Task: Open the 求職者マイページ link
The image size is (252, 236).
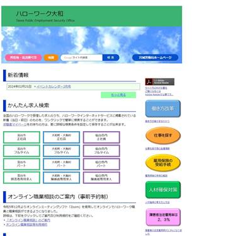Action: (x=15, y=124)
